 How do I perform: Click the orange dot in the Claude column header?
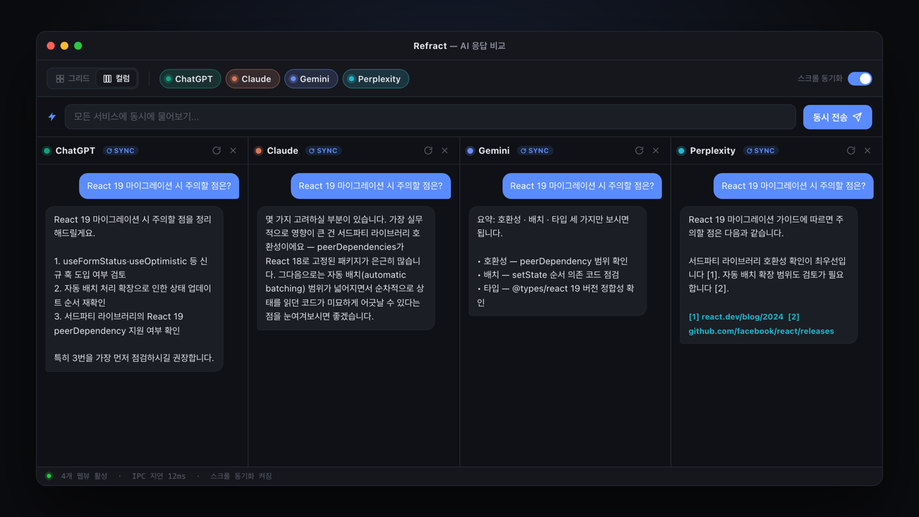coord(258,151)
